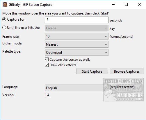
Task: Click the Browse Captures button
Action: tap(127, 71)
